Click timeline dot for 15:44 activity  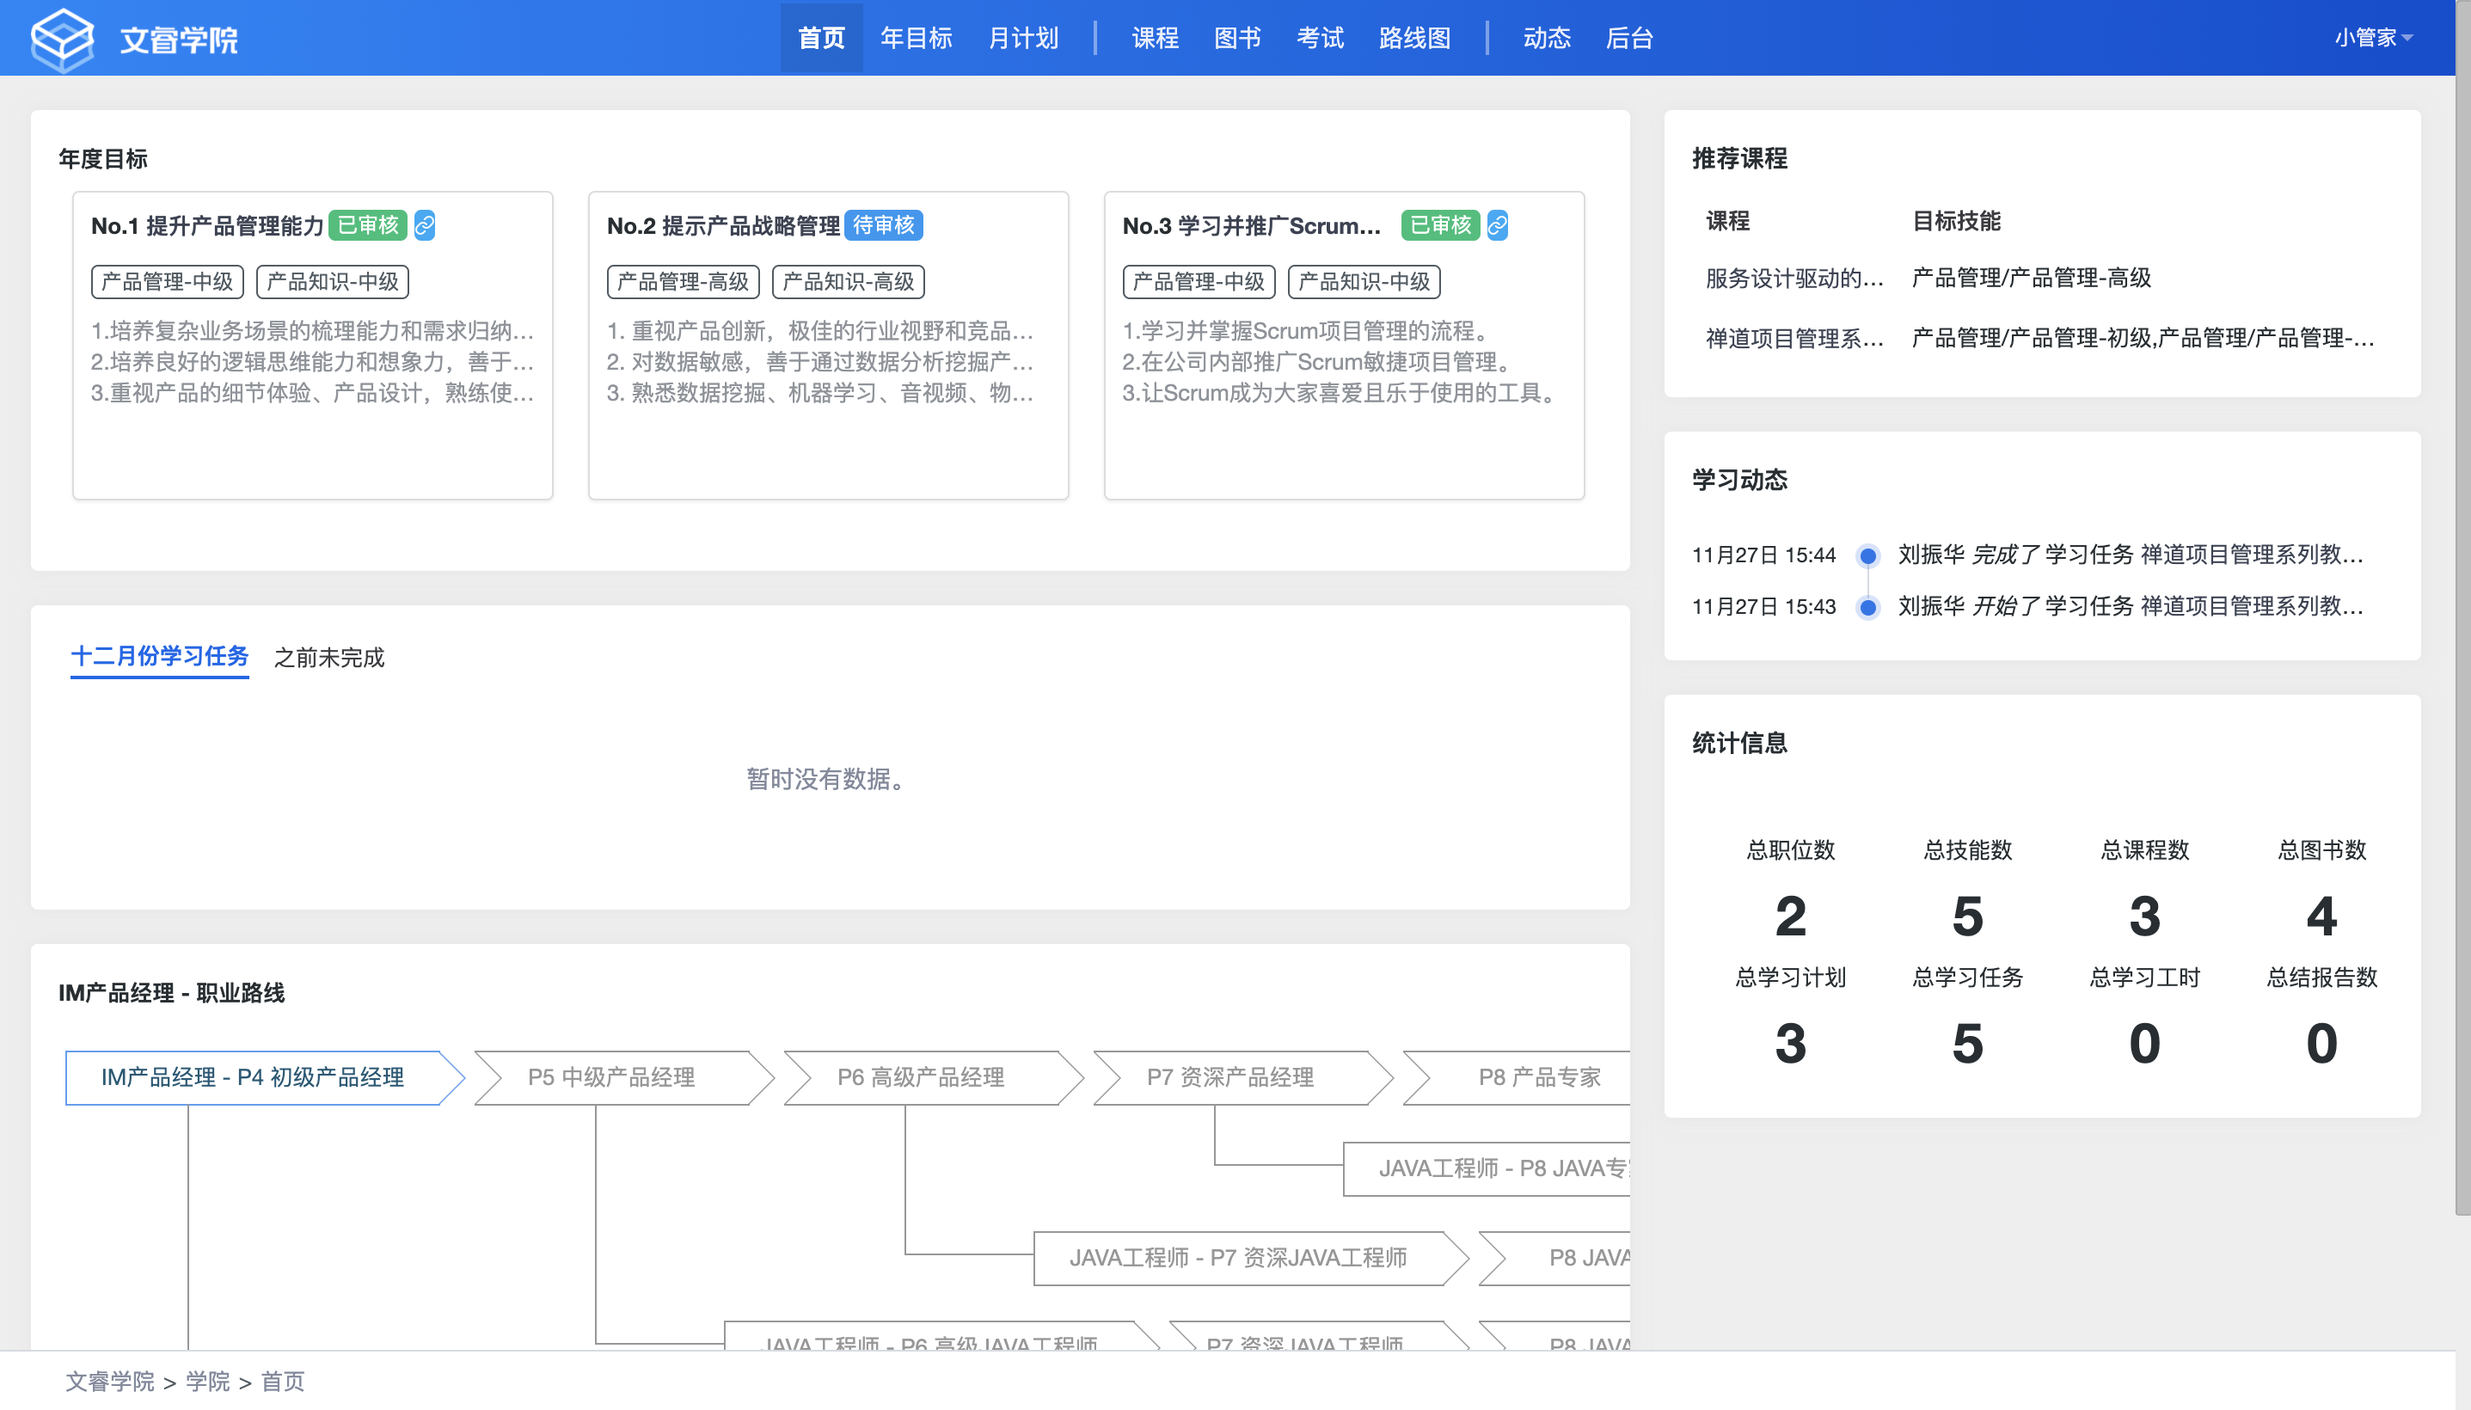click(1867, 556)
